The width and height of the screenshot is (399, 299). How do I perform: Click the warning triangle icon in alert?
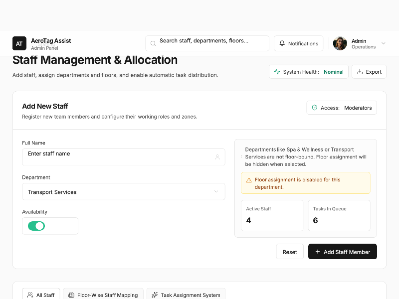[x=249, y=180]
